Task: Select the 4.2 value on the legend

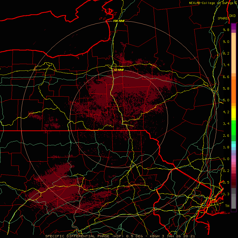Action: click(x=226, y=112)
